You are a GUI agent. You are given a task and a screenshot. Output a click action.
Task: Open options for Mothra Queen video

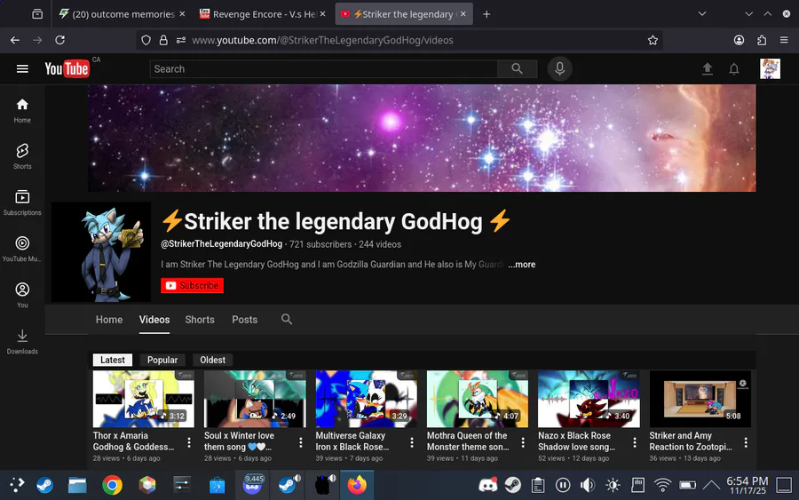523,442
